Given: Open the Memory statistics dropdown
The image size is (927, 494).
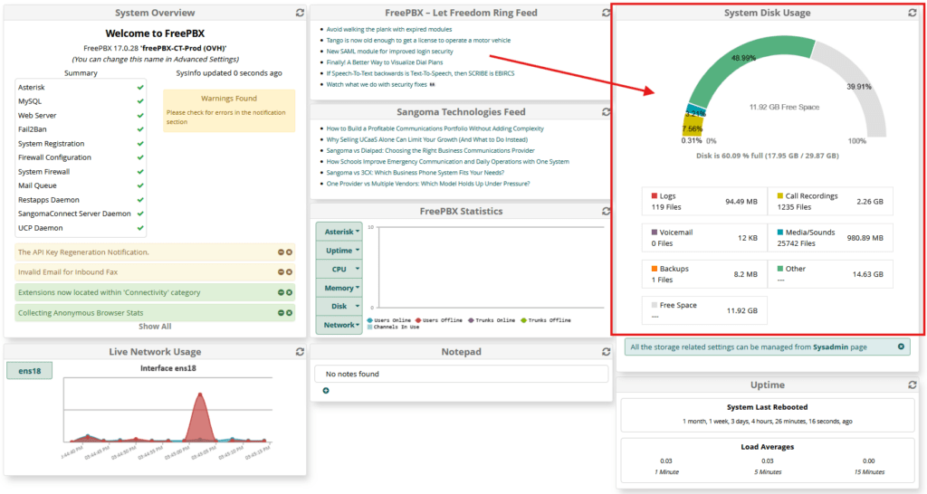Looking at the screenshot, I should (339, 288).
